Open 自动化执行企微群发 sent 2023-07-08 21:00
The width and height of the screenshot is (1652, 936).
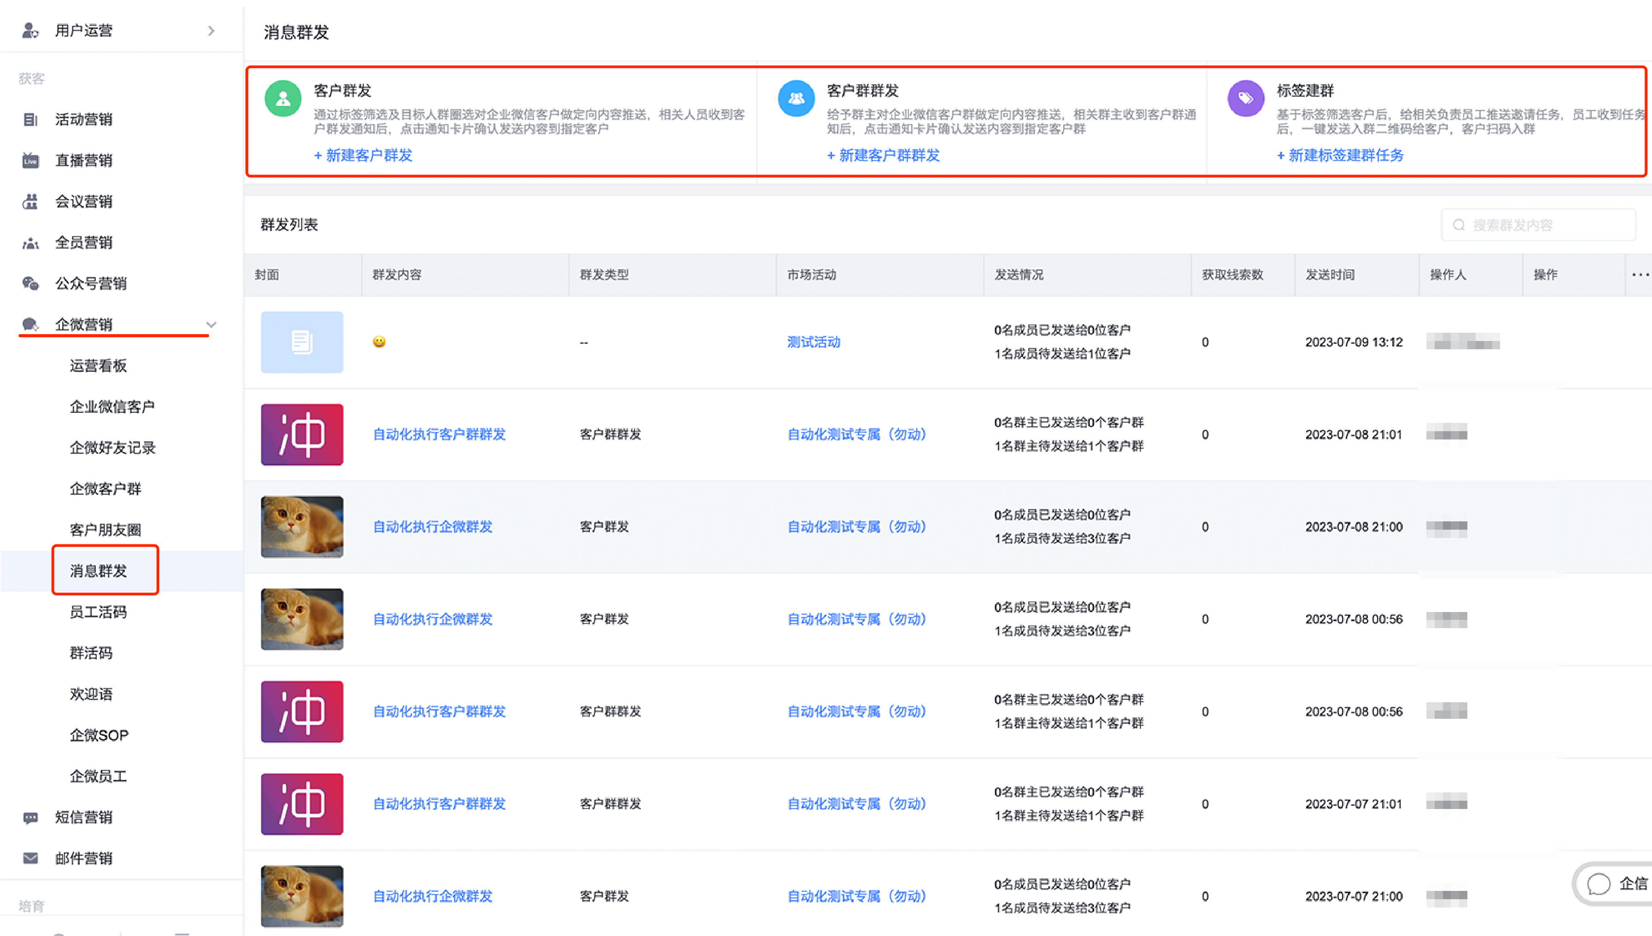tap(433, 527)
